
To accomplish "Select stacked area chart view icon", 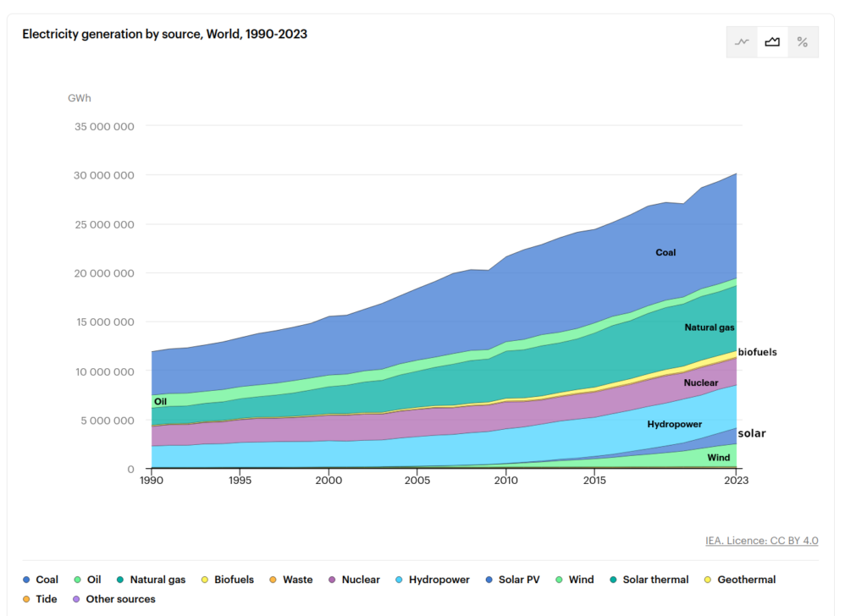I will (772, 42).
